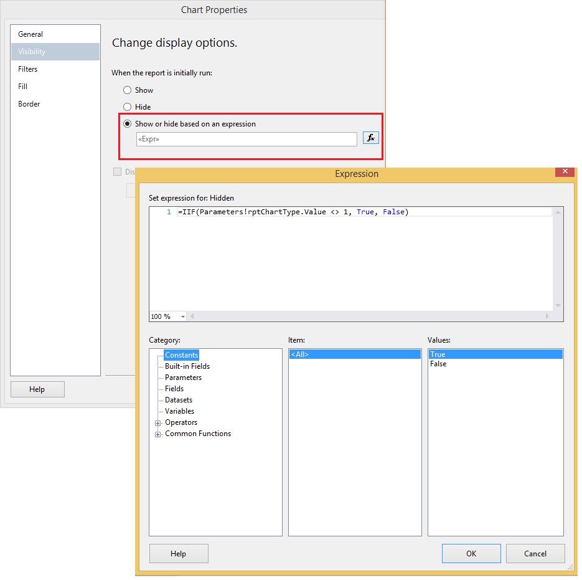The height and width of the screenshot is (580, 582).
Task: Click OK to confirm the expression
Action: click(471, 553)
